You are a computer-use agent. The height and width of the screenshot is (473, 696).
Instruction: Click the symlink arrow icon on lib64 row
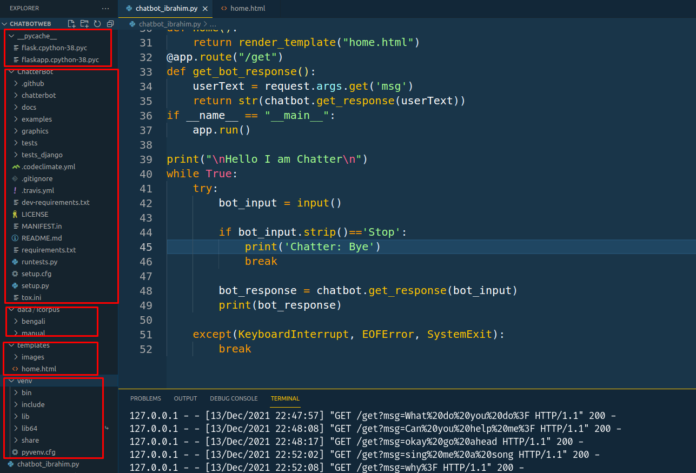107,428
